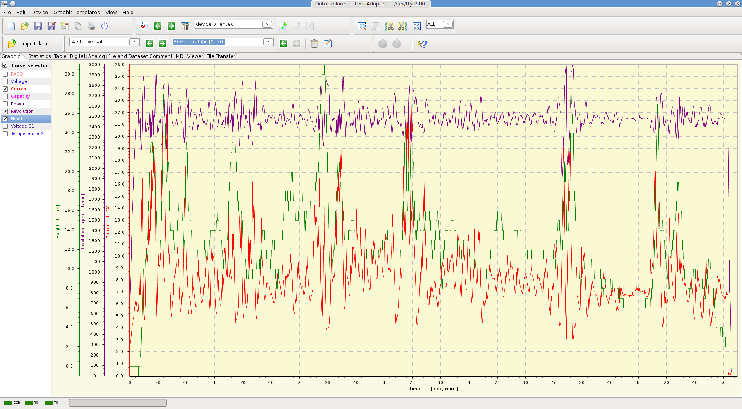Click the progress bar in status bar
Viewport: 742px width, 409px height.
pyautogui.click(x=118, y=403)
